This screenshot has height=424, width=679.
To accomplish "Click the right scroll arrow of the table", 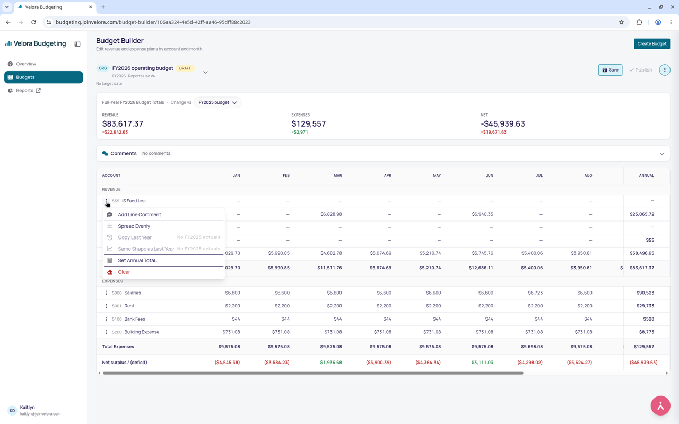I will (x=667, y=373).
